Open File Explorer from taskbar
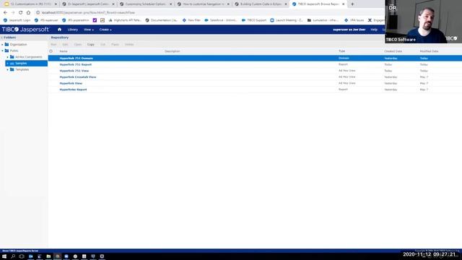Viewport: 462px width, 260px height. [48, 256]
